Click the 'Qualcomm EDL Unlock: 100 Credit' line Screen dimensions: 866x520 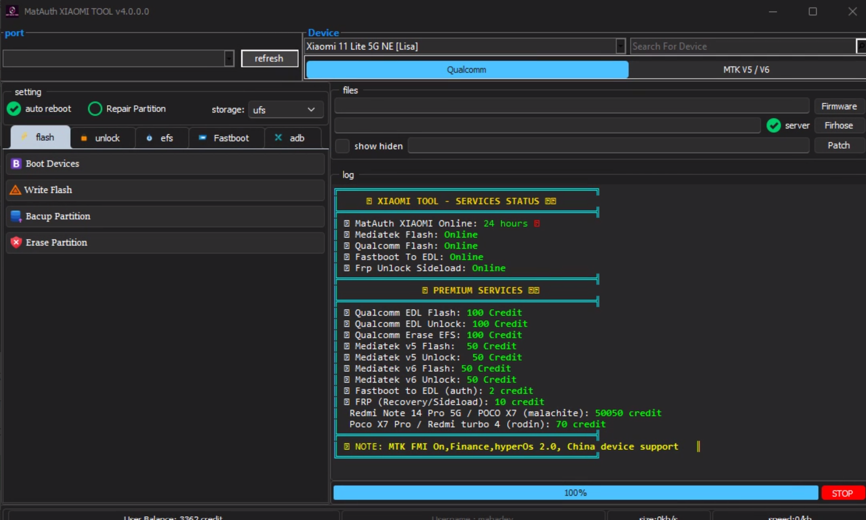[x=436, y=324]
